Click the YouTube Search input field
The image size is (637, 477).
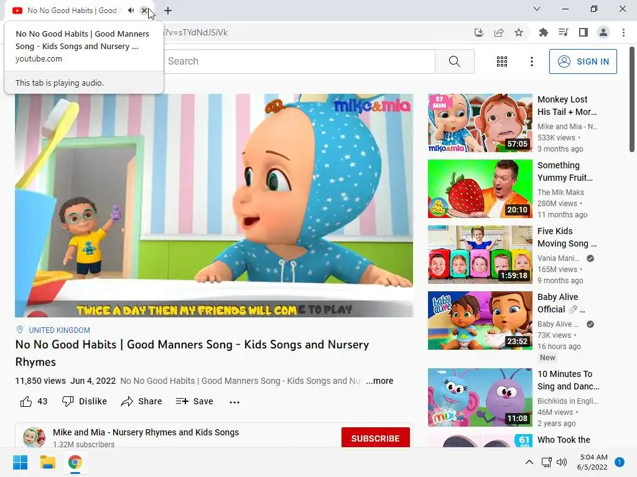tap(299, 61)
